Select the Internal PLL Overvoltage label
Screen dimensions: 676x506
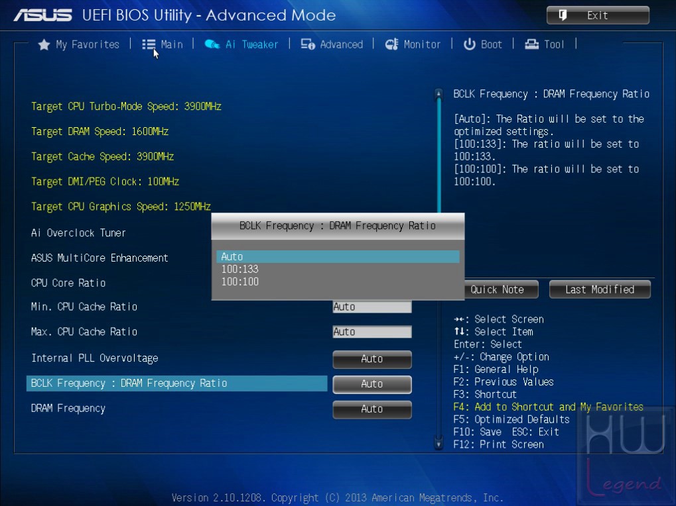pyautogui.click(x=94, y=358)
